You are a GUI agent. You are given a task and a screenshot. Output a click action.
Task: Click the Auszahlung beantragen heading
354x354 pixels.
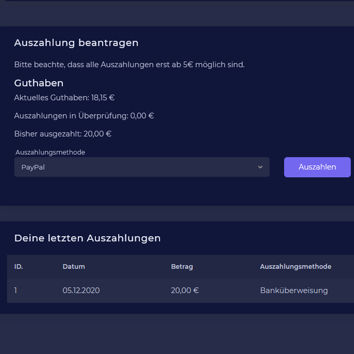point(76,43)
